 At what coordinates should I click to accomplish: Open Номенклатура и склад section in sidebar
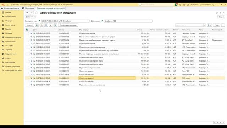pos(13,37)
